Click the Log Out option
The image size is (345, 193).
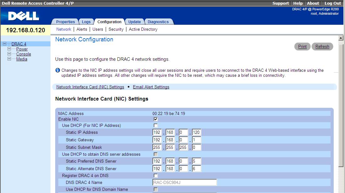pyautogui.click(x=332, y=3)
